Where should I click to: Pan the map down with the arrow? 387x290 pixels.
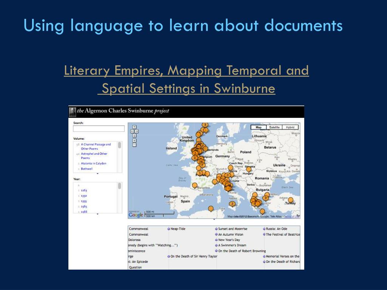coord(134,136)
